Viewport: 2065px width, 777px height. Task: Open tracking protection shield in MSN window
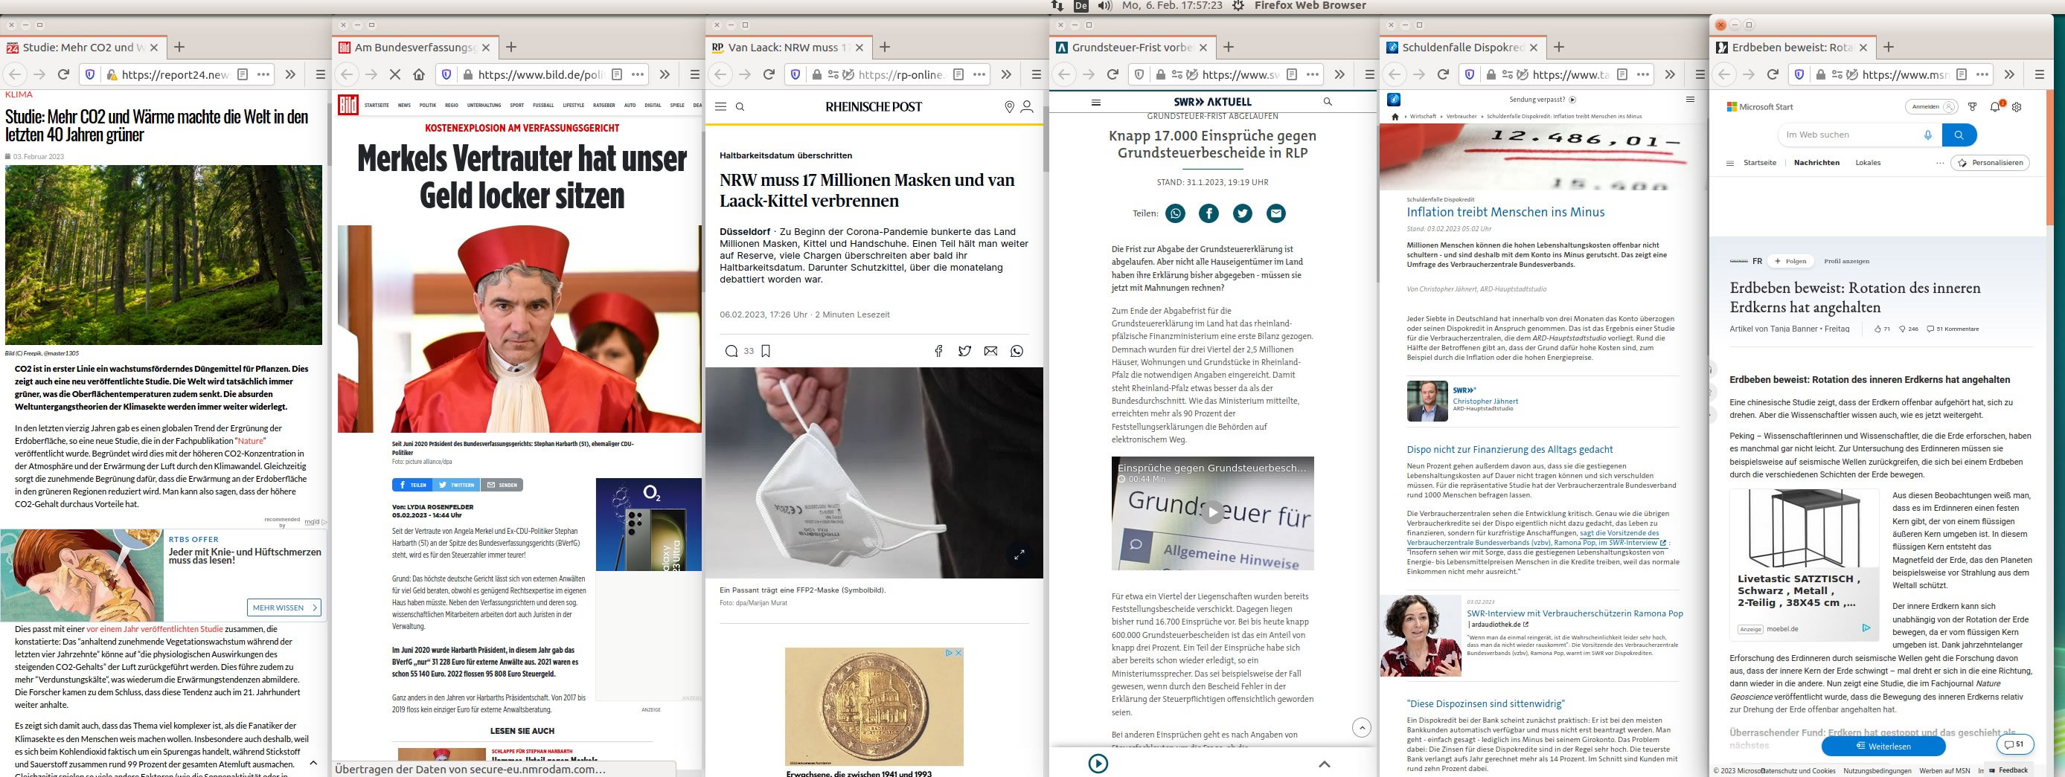point(1799,74)
